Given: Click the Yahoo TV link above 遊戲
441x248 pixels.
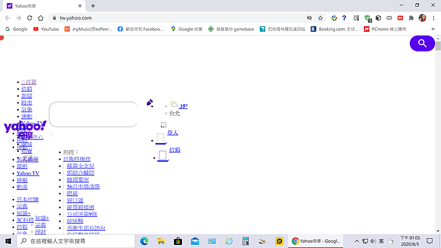Looking at the screenshot, I should point(28,173).
